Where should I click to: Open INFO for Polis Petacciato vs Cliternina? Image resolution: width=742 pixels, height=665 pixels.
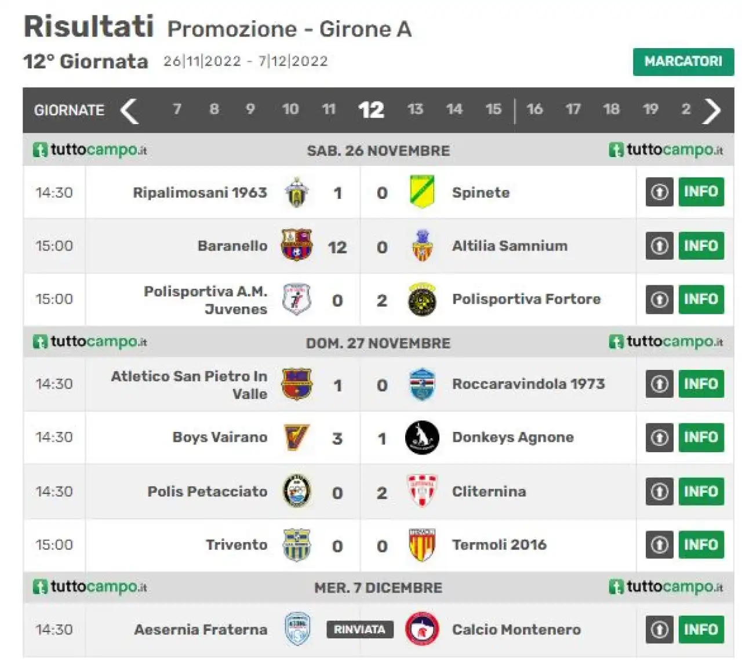(x=701, y=492)
